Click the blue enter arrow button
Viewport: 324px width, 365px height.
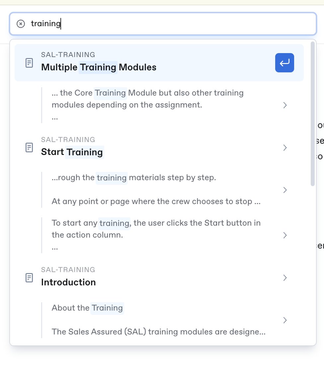(x=284, y=63)
